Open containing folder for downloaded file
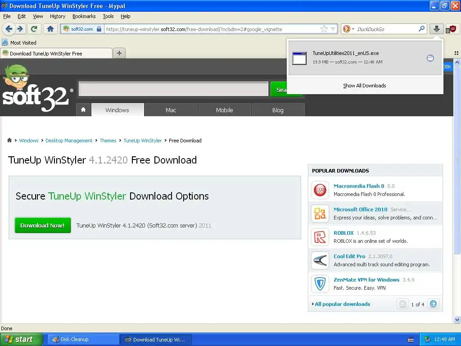 click(x=430, y=58)
